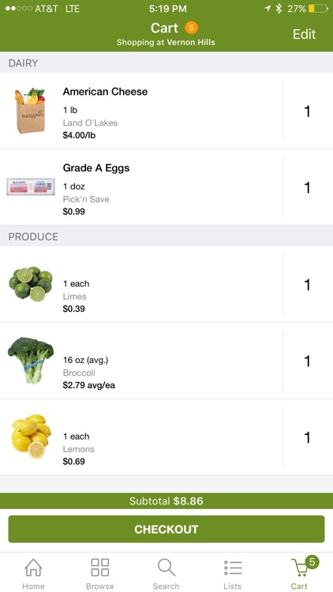Viewport: 333px width, 592px height.
Task: Tap the Limes product image
Action: [x=30, y=284]
